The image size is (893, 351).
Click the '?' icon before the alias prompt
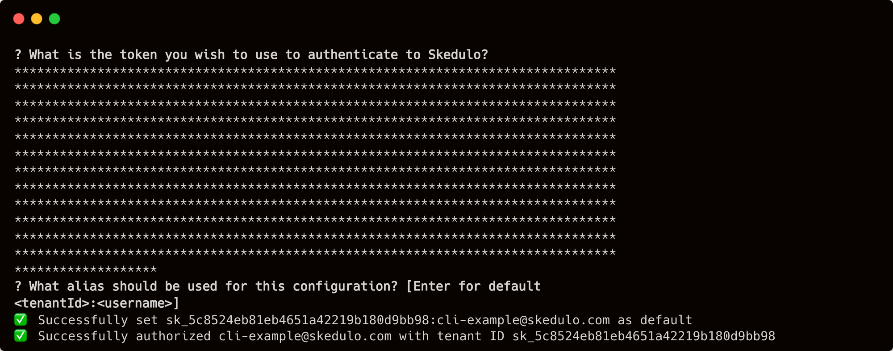point(17,286)
